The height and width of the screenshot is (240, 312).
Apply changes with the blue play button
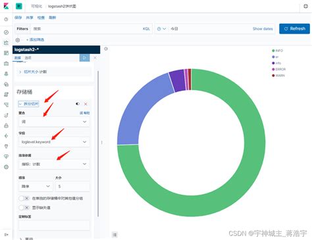[x=84, y=58]
